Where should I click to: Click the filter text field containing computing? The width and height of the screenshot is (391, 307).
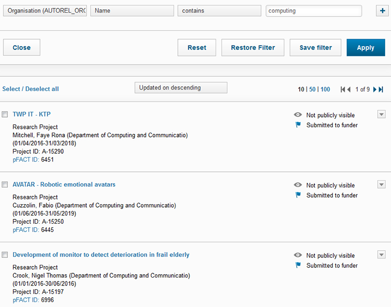[314, 11]
